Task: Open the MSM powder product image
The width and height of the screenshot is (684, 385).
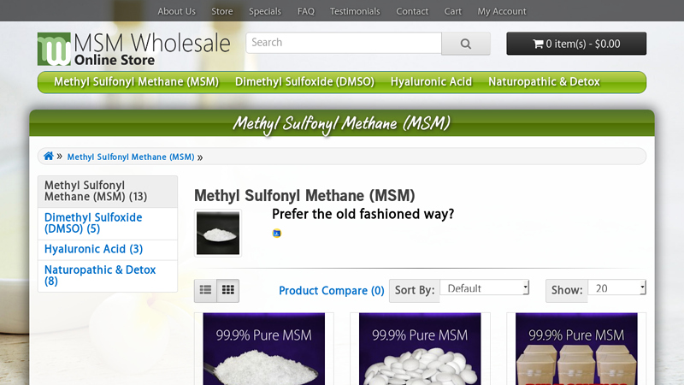Action: click(x=263, y=349)
